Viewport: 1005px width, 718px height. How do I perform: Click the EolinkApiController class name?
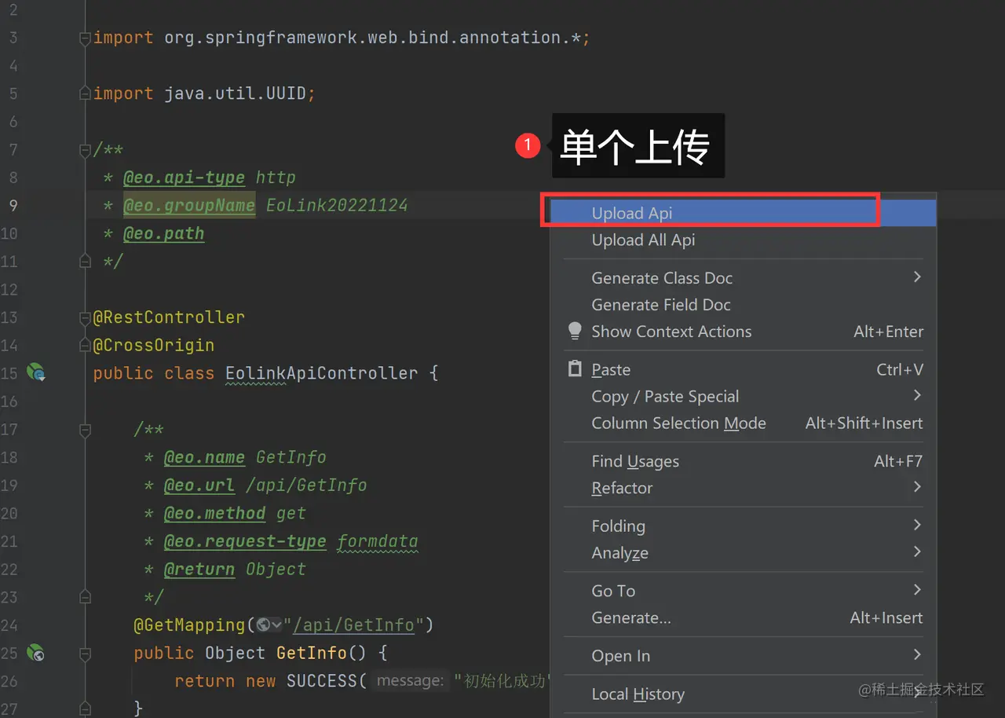321,373
